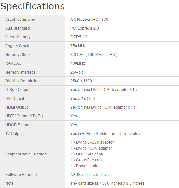Select the PCI Express 2.0 value
This screenshot has width=179, height=188.
pos(85,28)
